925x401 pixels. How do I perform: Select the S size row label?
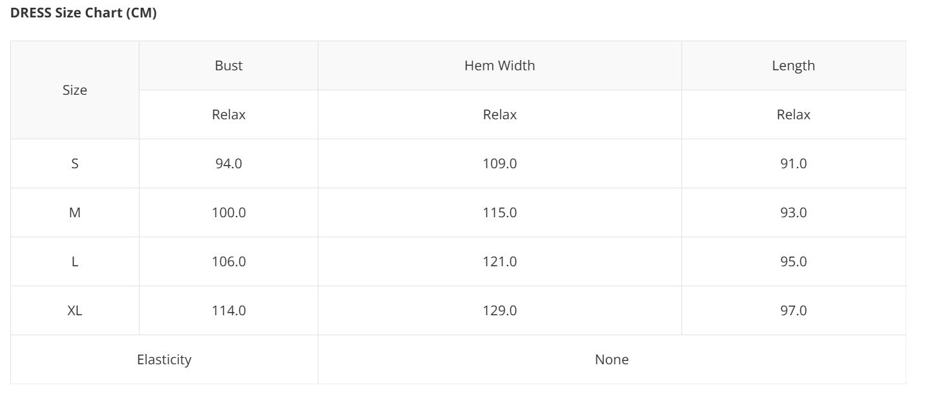click(74, 164)
